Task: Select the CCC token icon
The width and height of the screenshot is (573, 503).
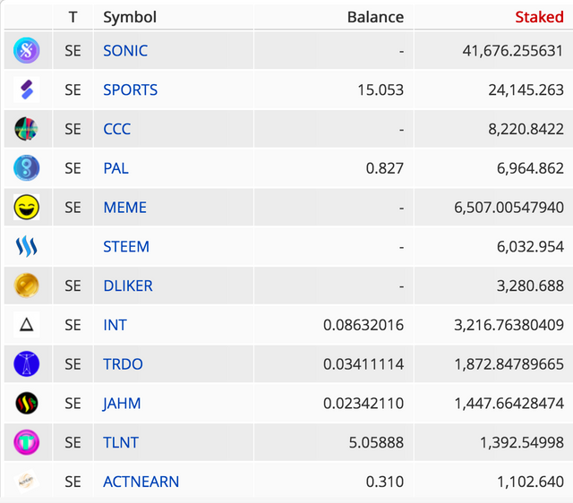Action: coord(26,129)
